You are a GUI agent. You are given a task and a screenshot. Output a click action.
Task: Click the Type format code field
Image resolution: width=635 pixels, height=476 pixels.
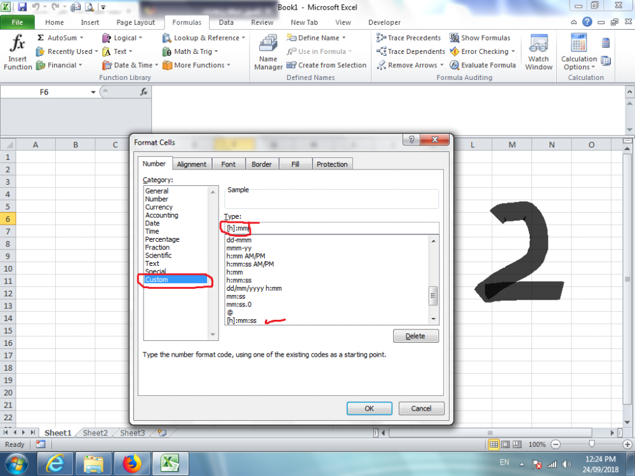(x=331, y=228)
